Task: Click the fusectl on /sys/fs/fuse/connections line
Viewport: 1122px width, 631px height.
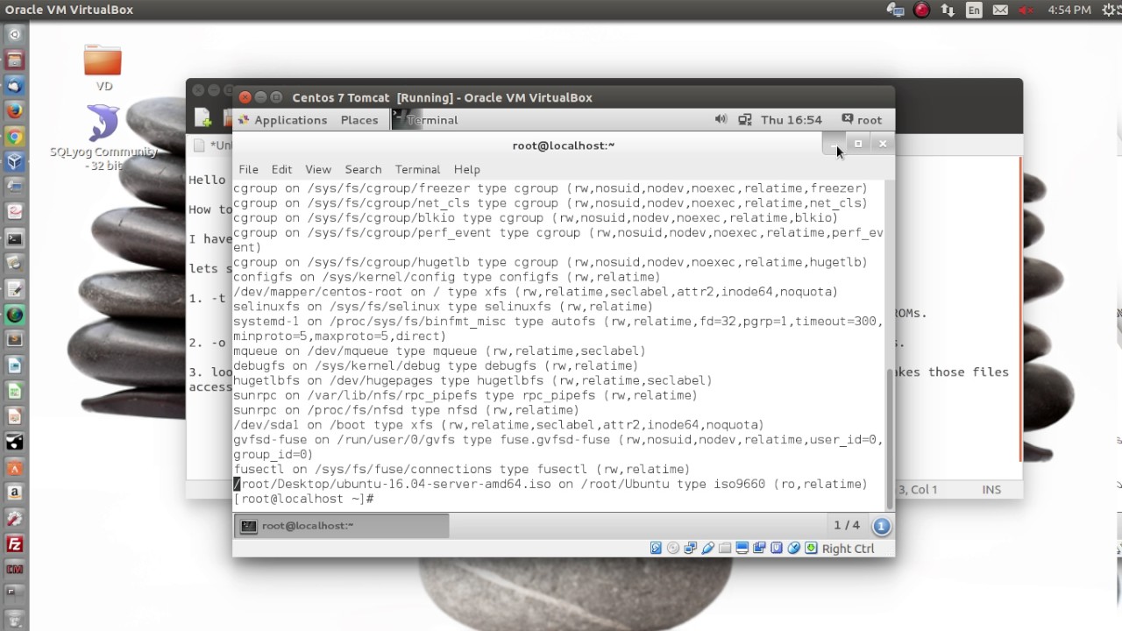Action: tap(461, 469)
